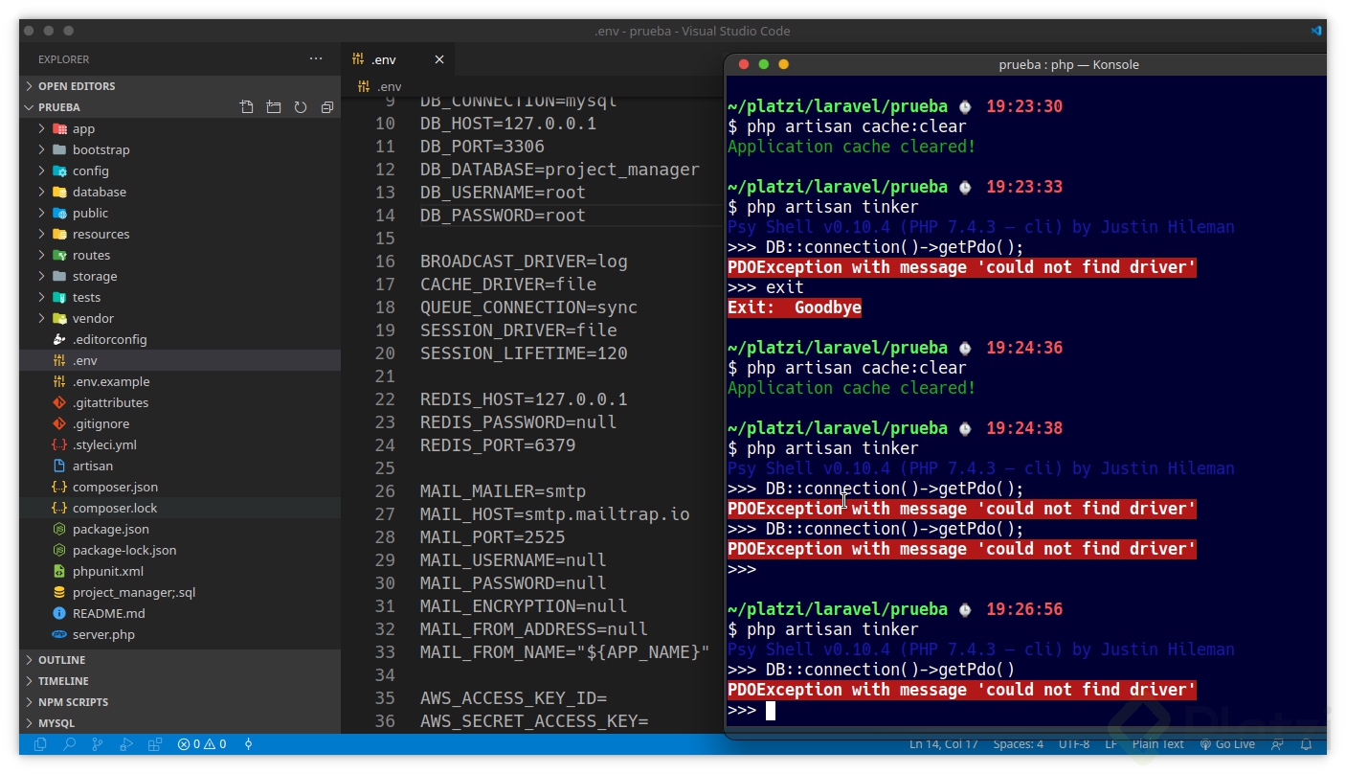Viewport: 1346px width, 774px height.
Task: Open Extensions from status bar icon
Action: 155,744
